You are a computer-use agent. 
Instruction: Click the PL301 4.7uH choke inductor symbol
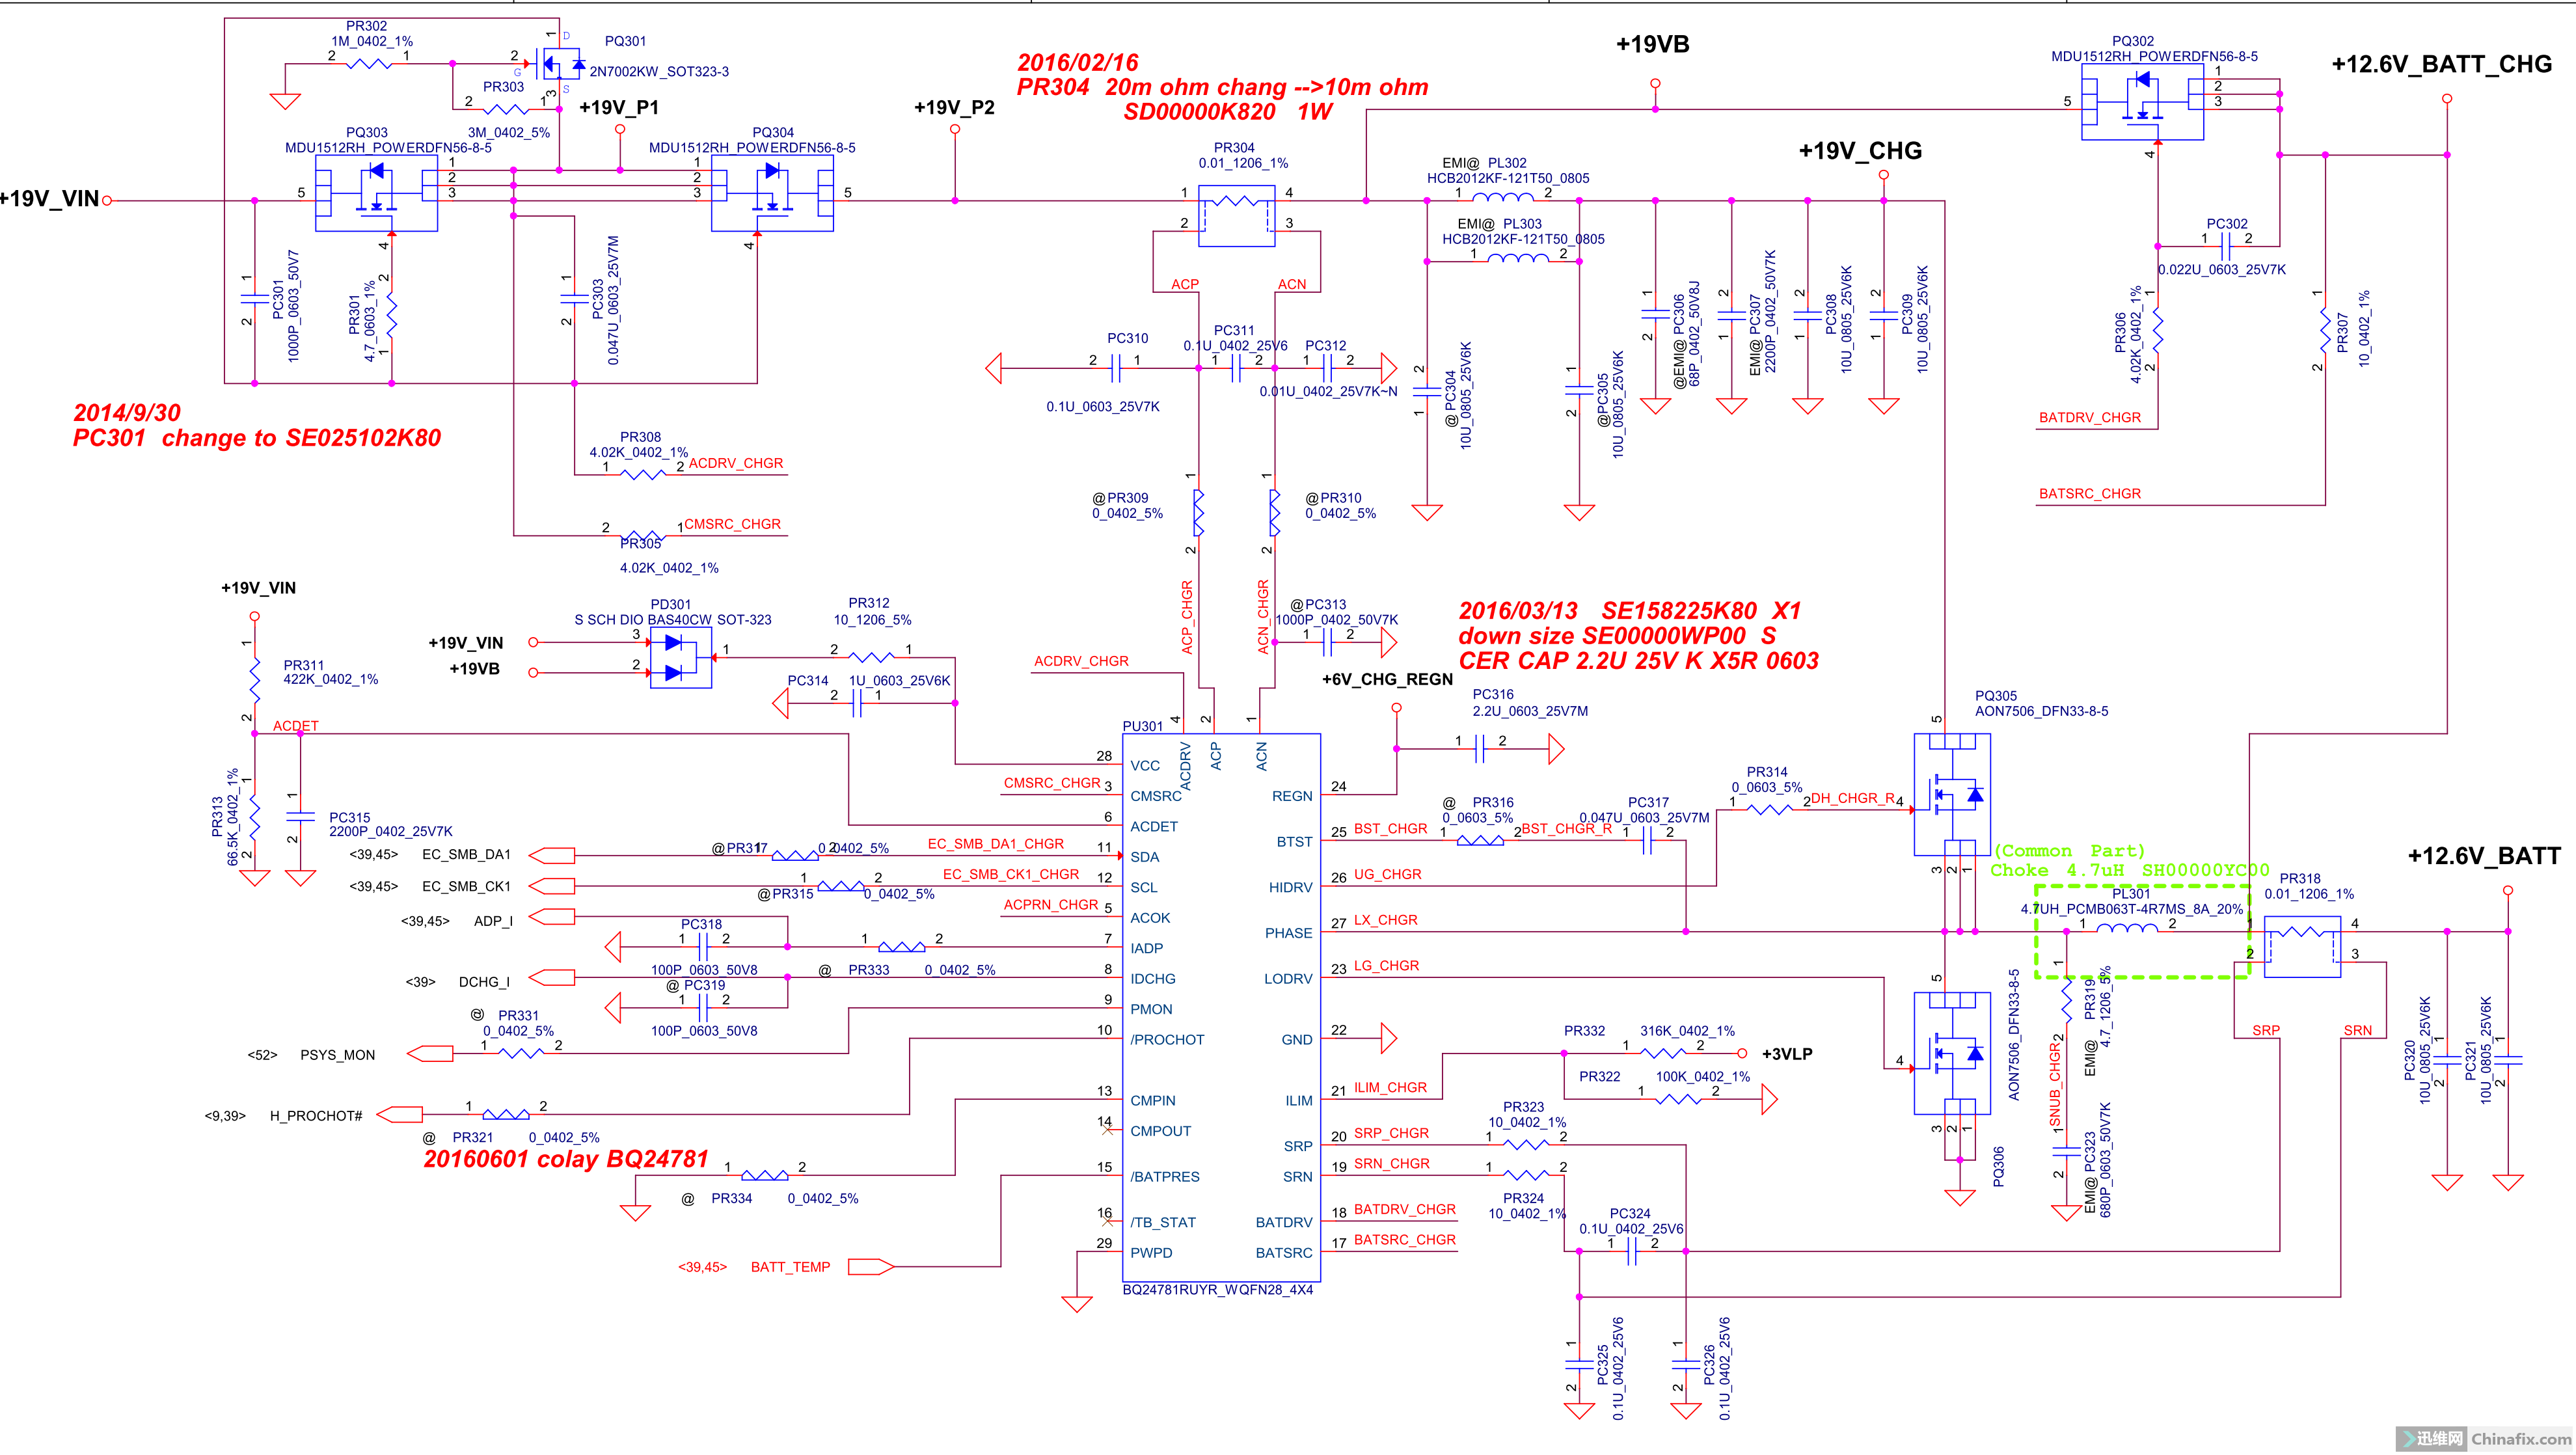(2126, 929)
